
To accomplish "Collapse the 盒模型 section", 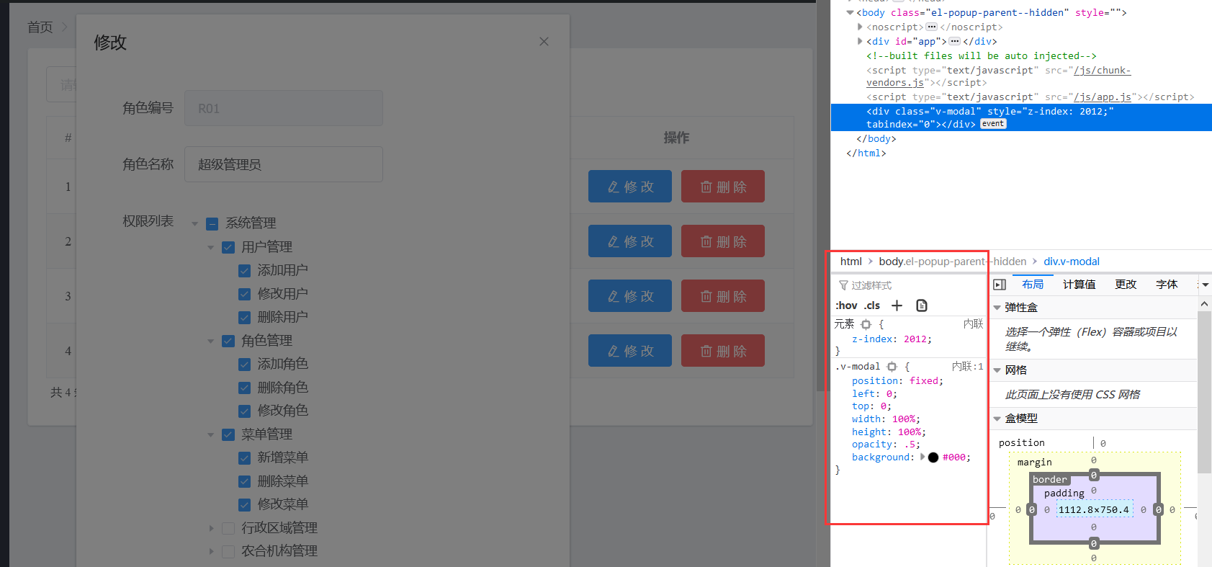I will tap(997, 419).
